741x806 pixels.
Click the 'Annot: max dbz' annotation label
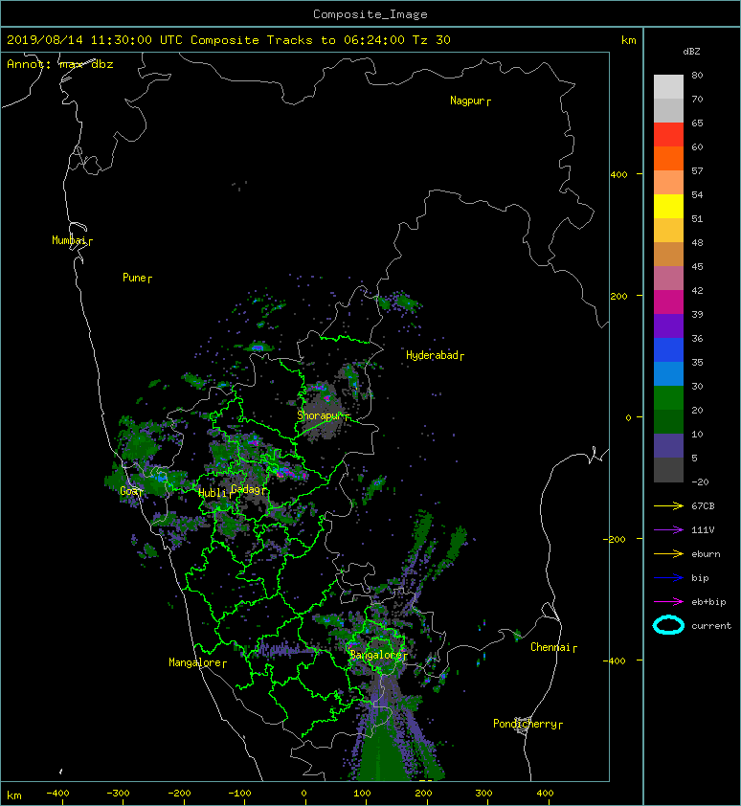click(x=60, y=64)
